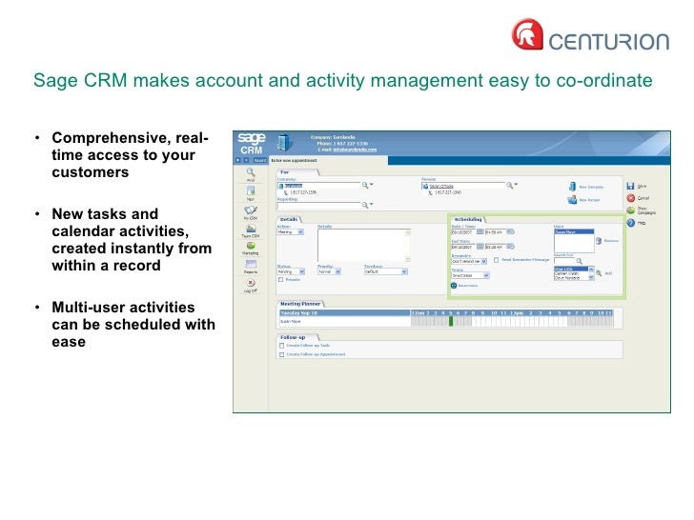Open the Action dropdown showing Meeting
This screenshot has height=520, width=694.
(x=291, y=231)
